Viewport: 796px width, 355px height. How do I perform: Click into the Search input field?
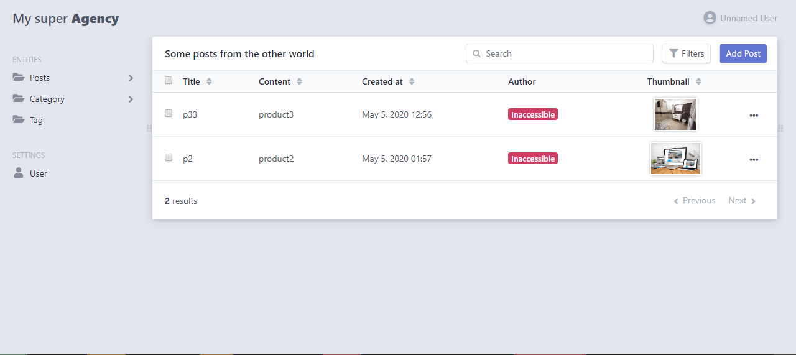click(x=560, y=53)
